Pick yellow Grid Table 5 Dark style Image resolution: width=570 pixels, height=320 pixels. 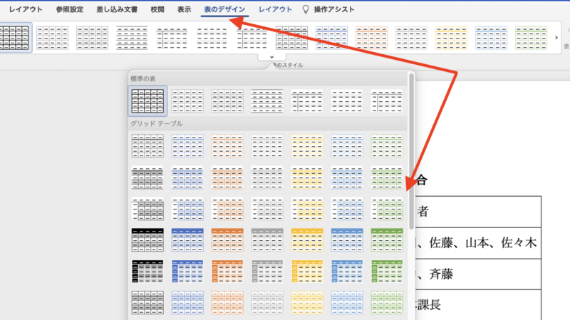click(307, 272)
